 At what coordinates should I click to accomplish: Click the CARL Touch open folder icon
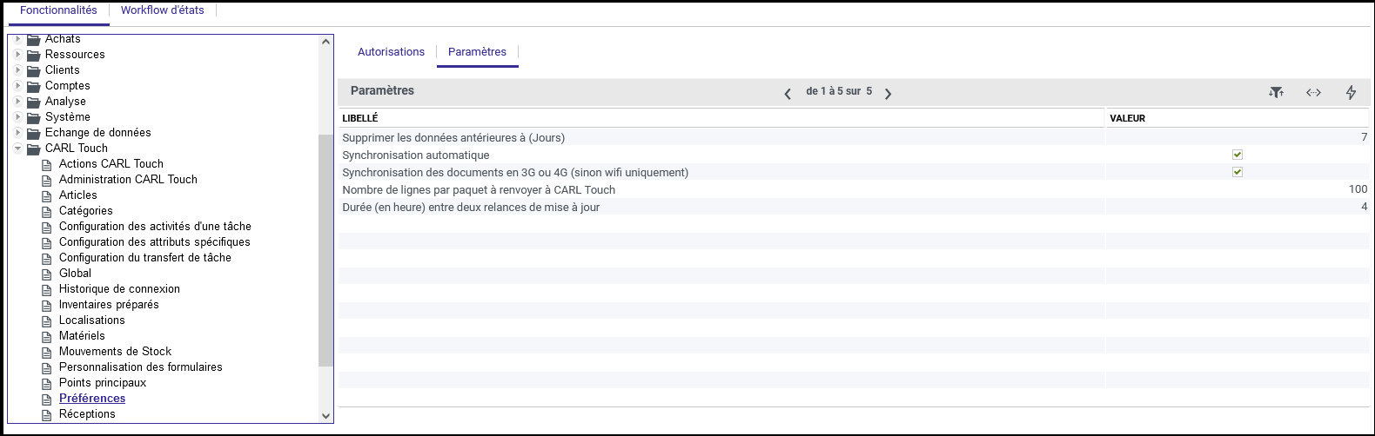point(34,149)
